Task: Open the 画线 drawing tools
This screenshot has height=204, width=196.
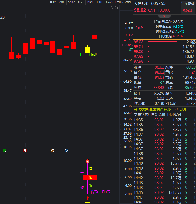Action: tap(90, 2)
